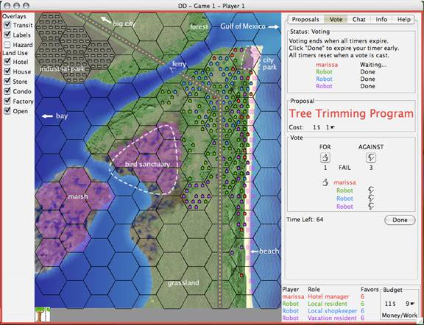Screen dimensions: 424x325
Task: Click the tree icon below the map
Action: [43, 314]
